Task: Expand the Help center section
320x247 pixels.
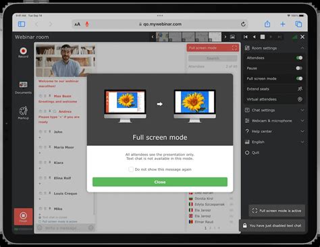Action: [302, 131]
